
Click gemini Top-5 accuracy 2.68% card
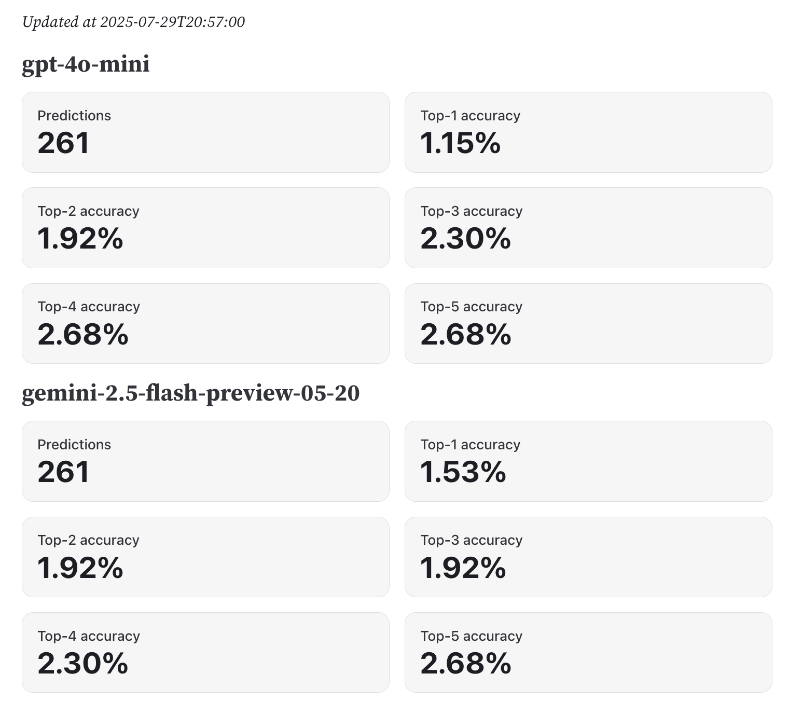pyautogui.click(x=588, y=652)
